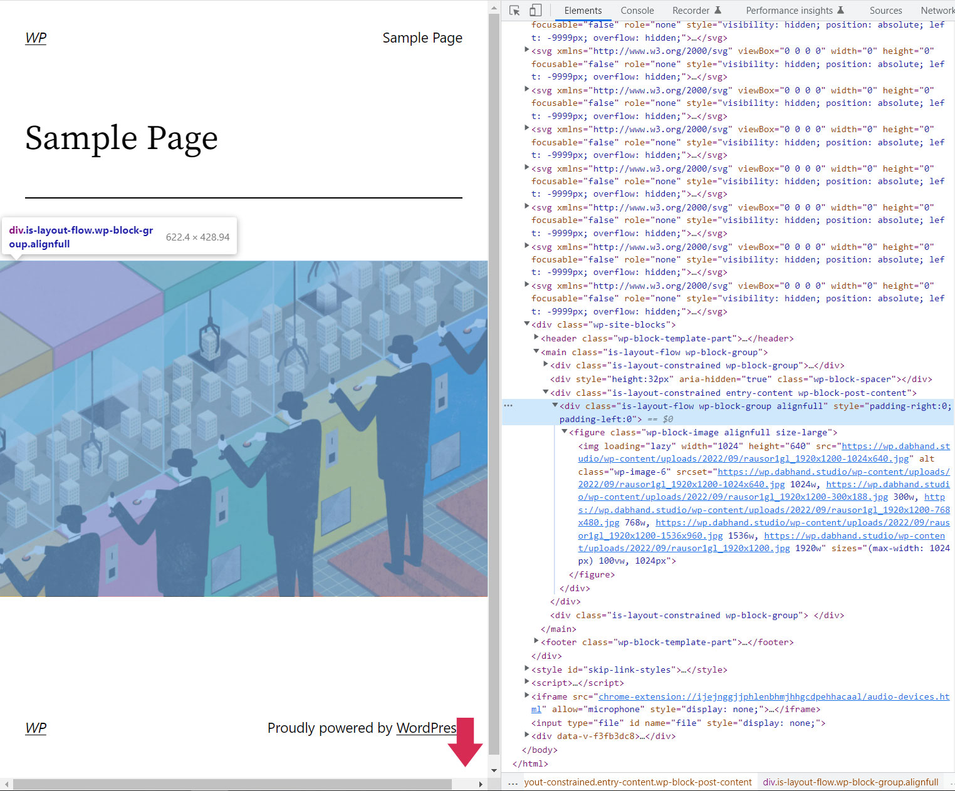Expand the chrome-extension iframe element
Image resolution: width=955 pixels, height=791 pixels.
tap(527, 695)
